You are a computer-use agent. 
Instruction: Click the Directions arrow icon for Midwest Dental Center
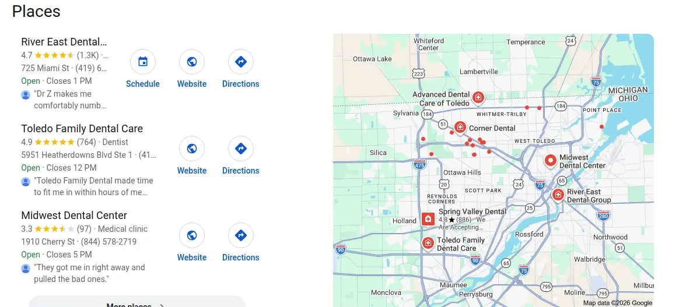241,235
